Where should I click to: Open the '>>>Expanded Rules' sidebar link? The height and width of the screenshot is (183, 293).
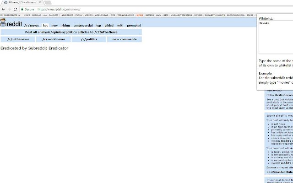click(x=280, y=172)
